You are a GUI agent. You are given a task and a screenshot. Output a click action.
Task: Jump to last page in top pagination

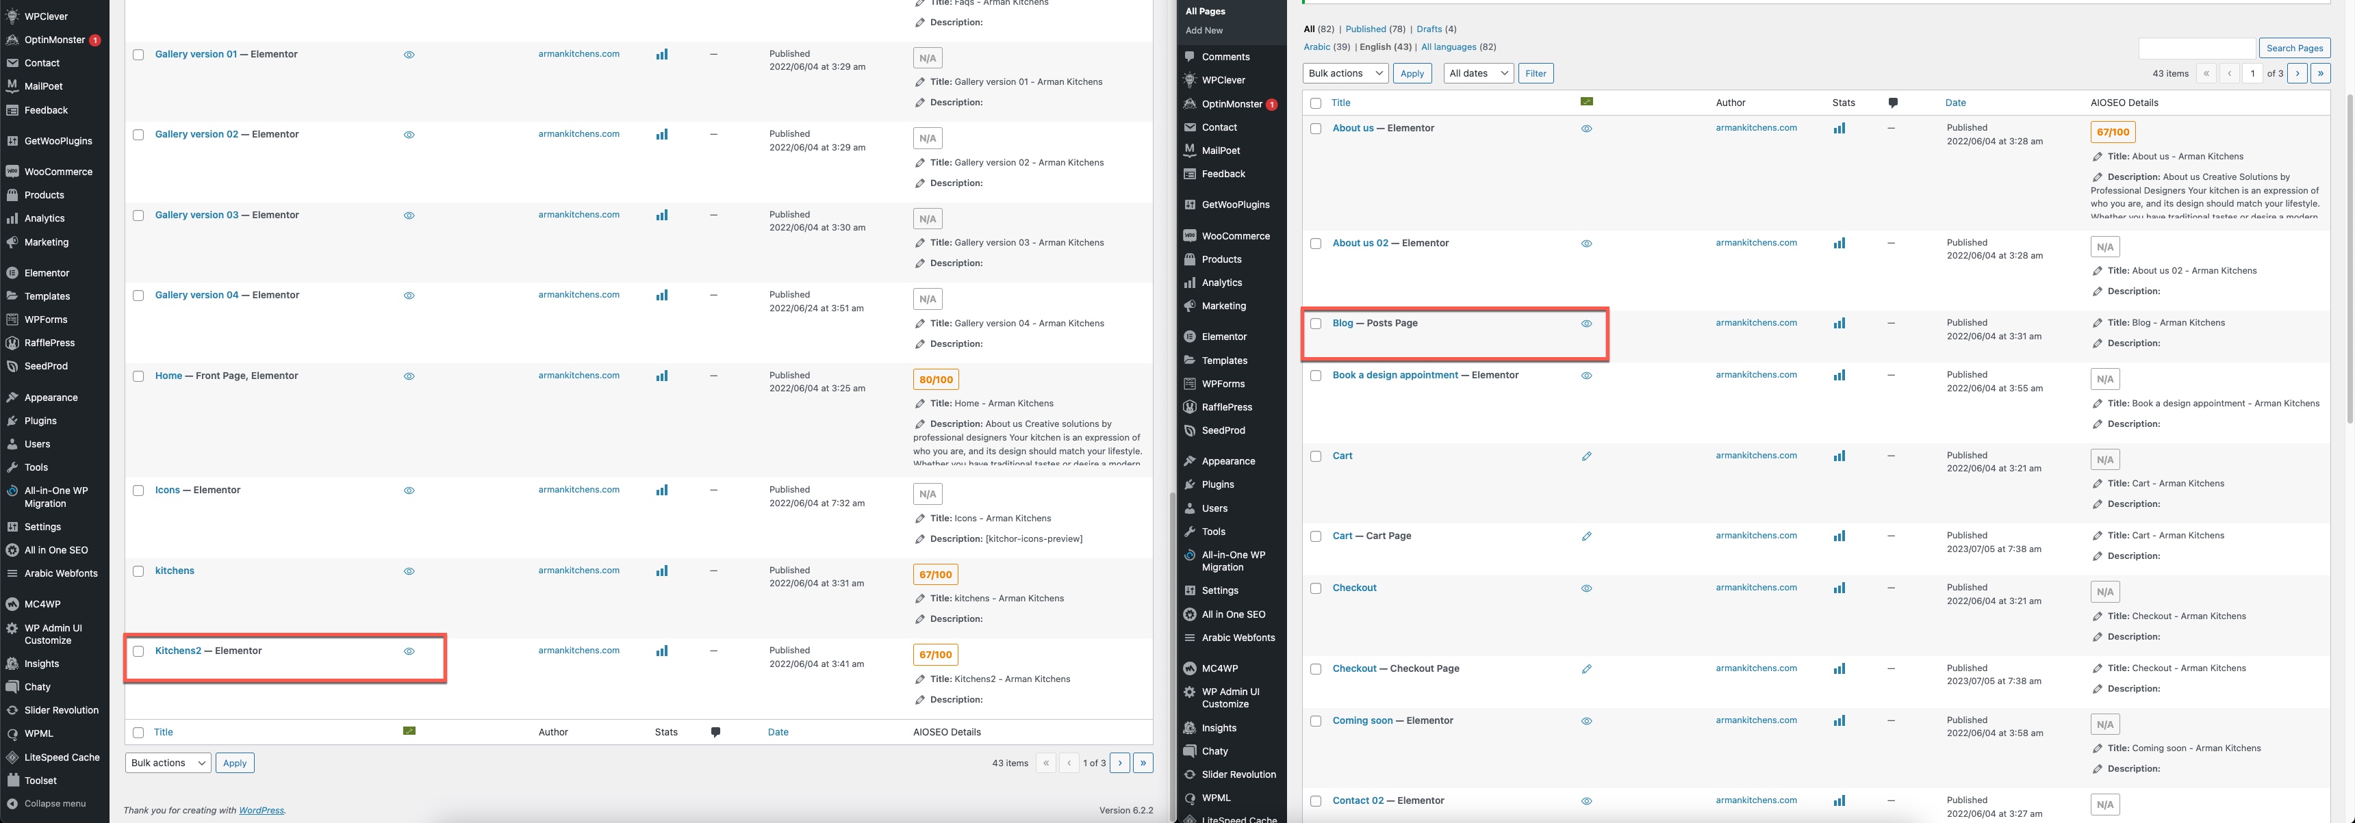pyautogui.click(x=2320, y=73)
